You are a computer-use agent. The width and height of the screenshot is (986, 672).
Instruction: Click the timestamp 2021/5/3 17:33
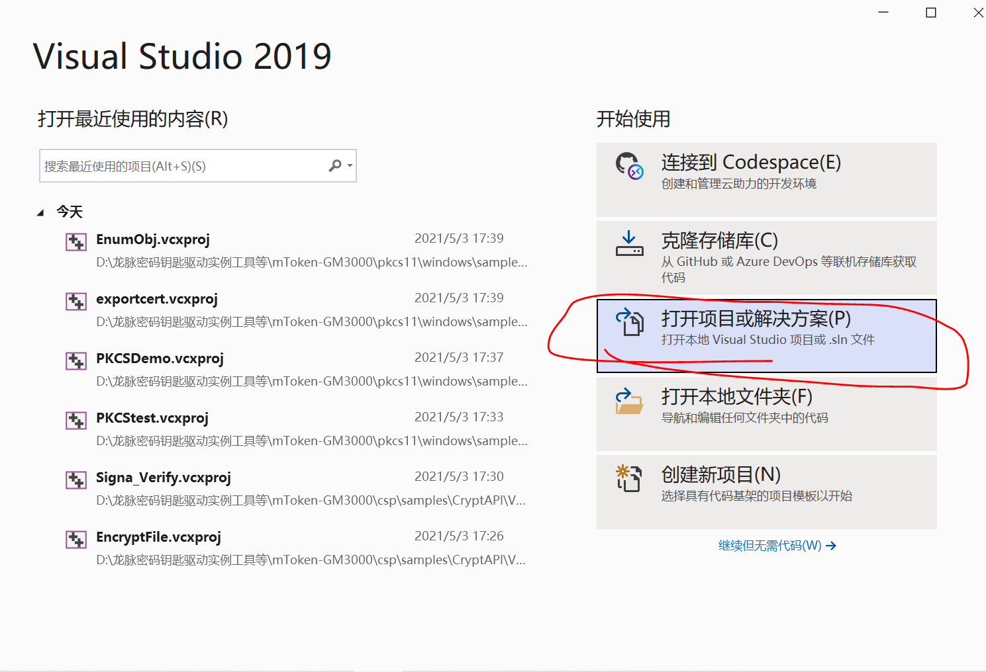click(459, 417)
